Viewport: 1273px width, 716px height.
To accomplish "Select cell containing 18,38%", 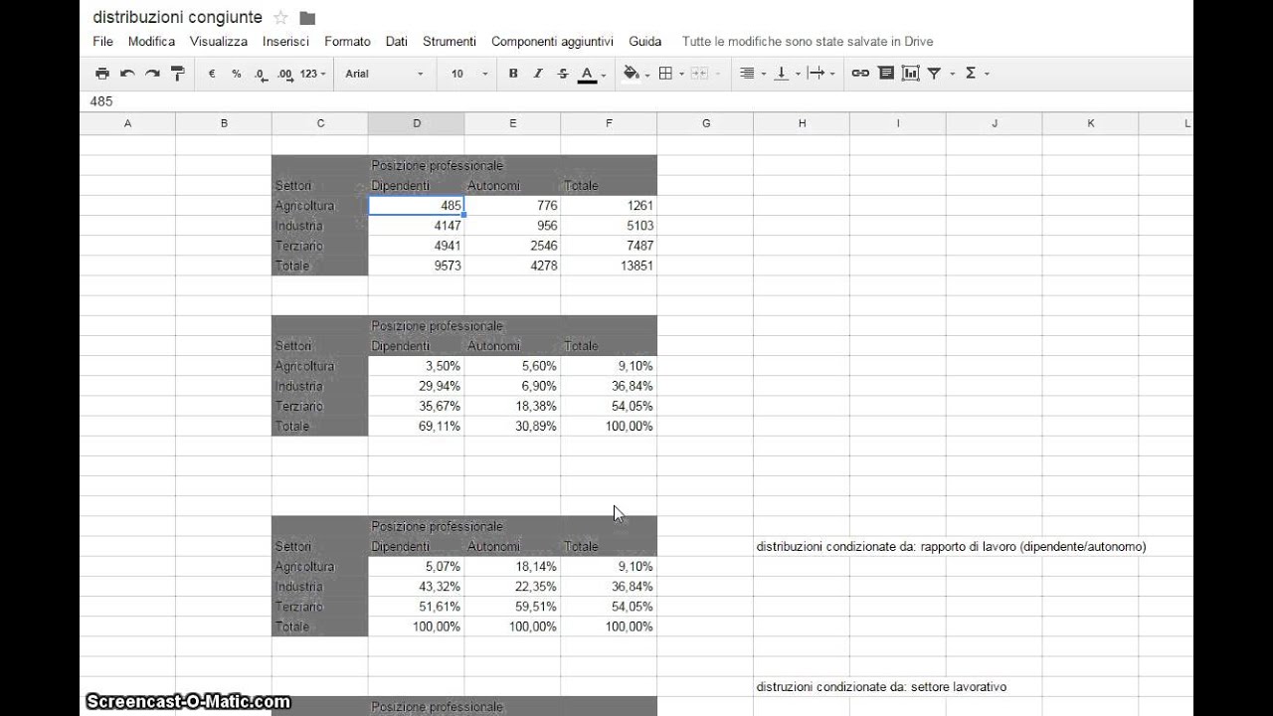I will click(512, 406).
